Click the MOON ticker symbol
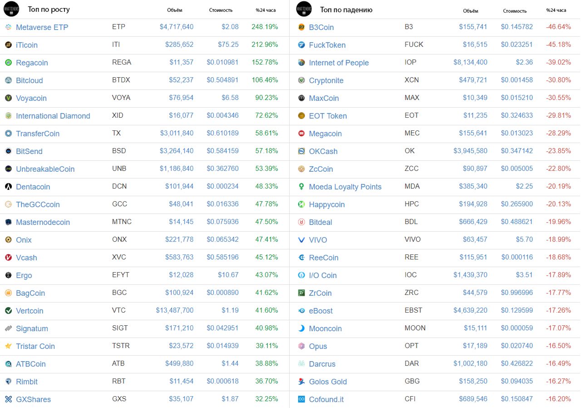581x408 pixels. [415, 328]
